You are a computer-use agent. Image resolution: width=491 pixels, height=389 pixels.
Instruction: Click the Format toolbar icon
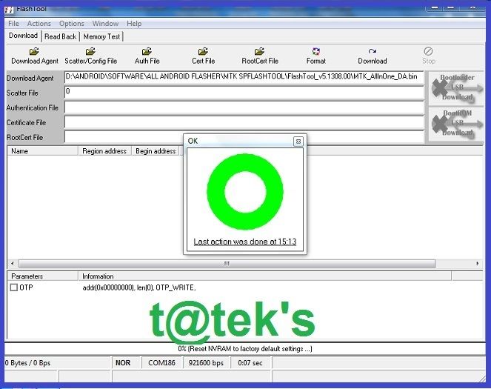[x=316, y=51]
